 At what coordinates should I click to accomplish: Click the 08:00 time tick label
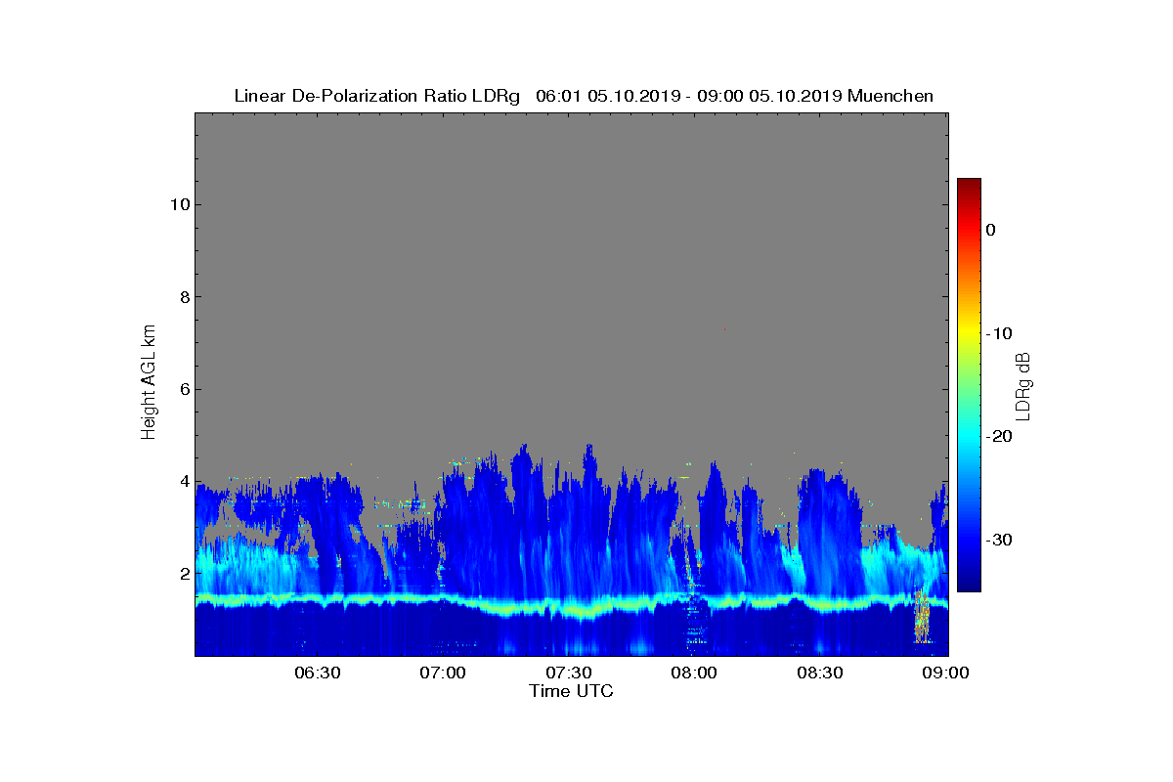pos(695,673)
